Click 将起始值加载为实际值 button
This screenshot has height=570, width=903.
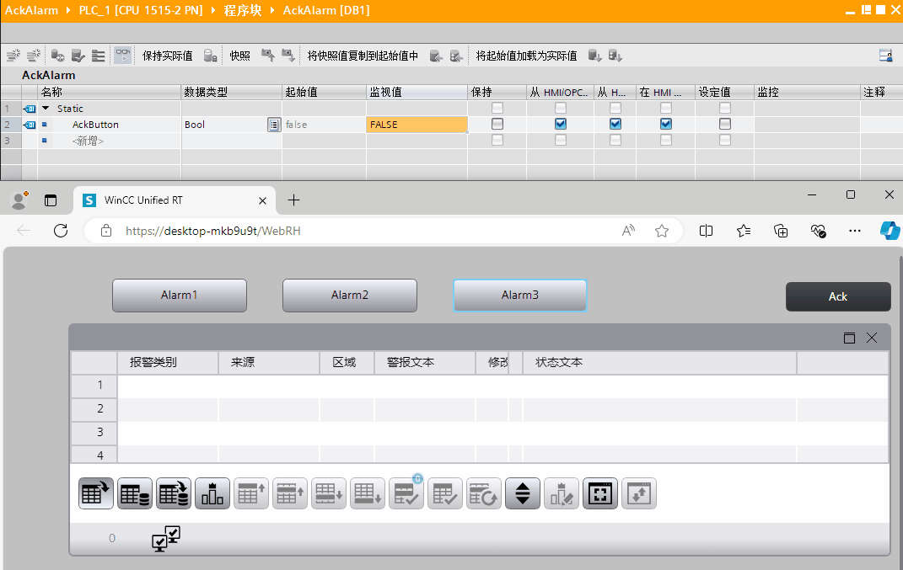[x=526, y=56]
